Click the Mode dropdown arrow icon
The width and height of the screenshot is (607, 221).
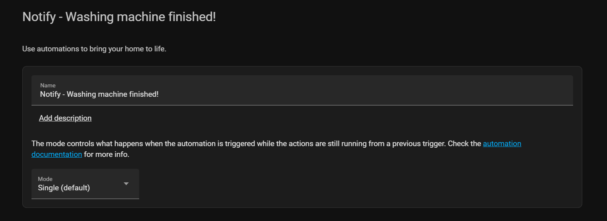click(x=126, y=184)
